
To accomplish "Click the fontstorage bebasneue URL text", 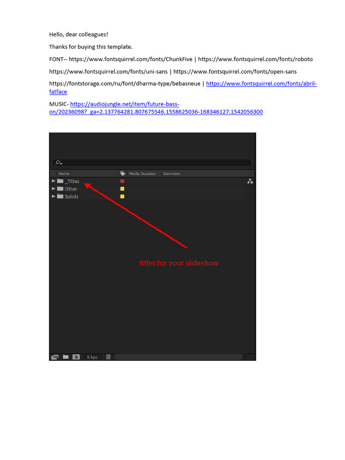I will (x=125, y=84).
